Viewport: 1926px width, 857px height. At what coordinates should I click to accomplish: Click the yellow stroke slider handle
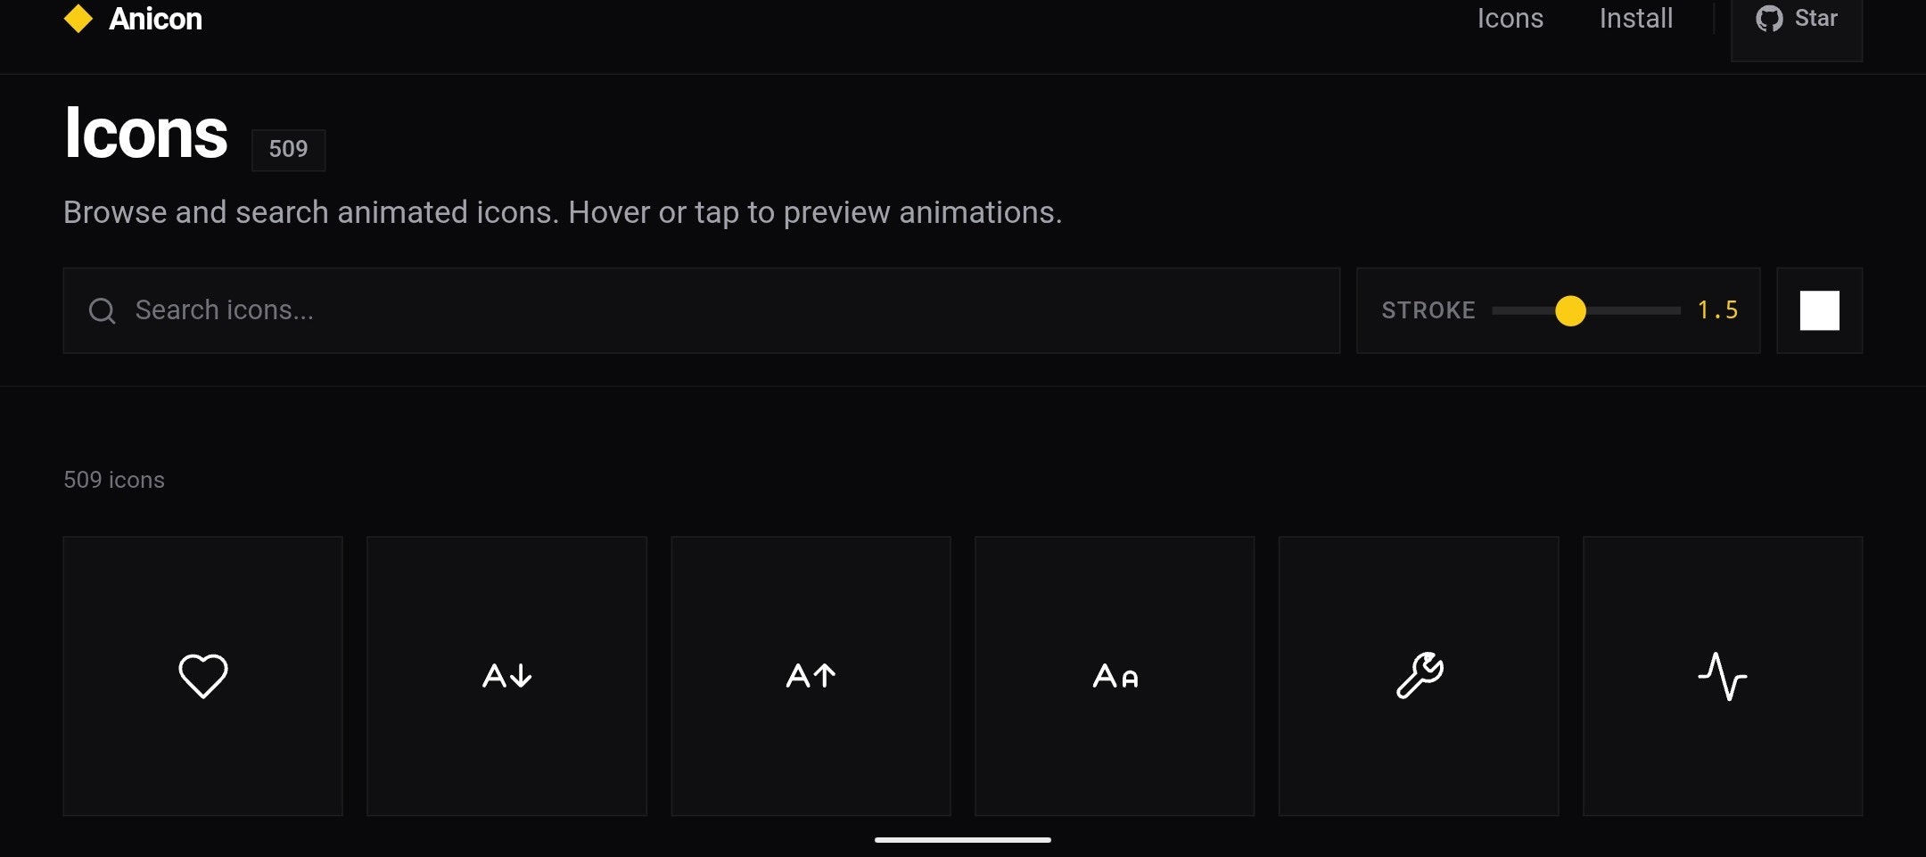point(1570,311)
